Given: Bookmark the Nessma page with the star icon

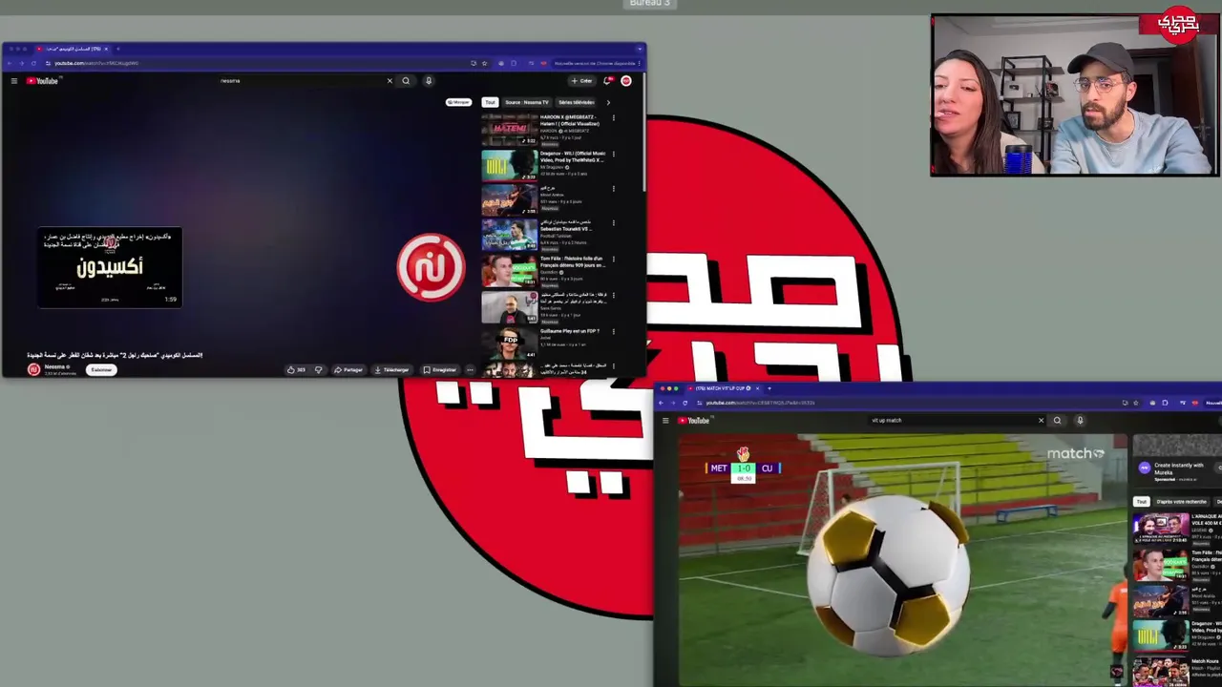Looking at the screenshot, I should (484, 63).
